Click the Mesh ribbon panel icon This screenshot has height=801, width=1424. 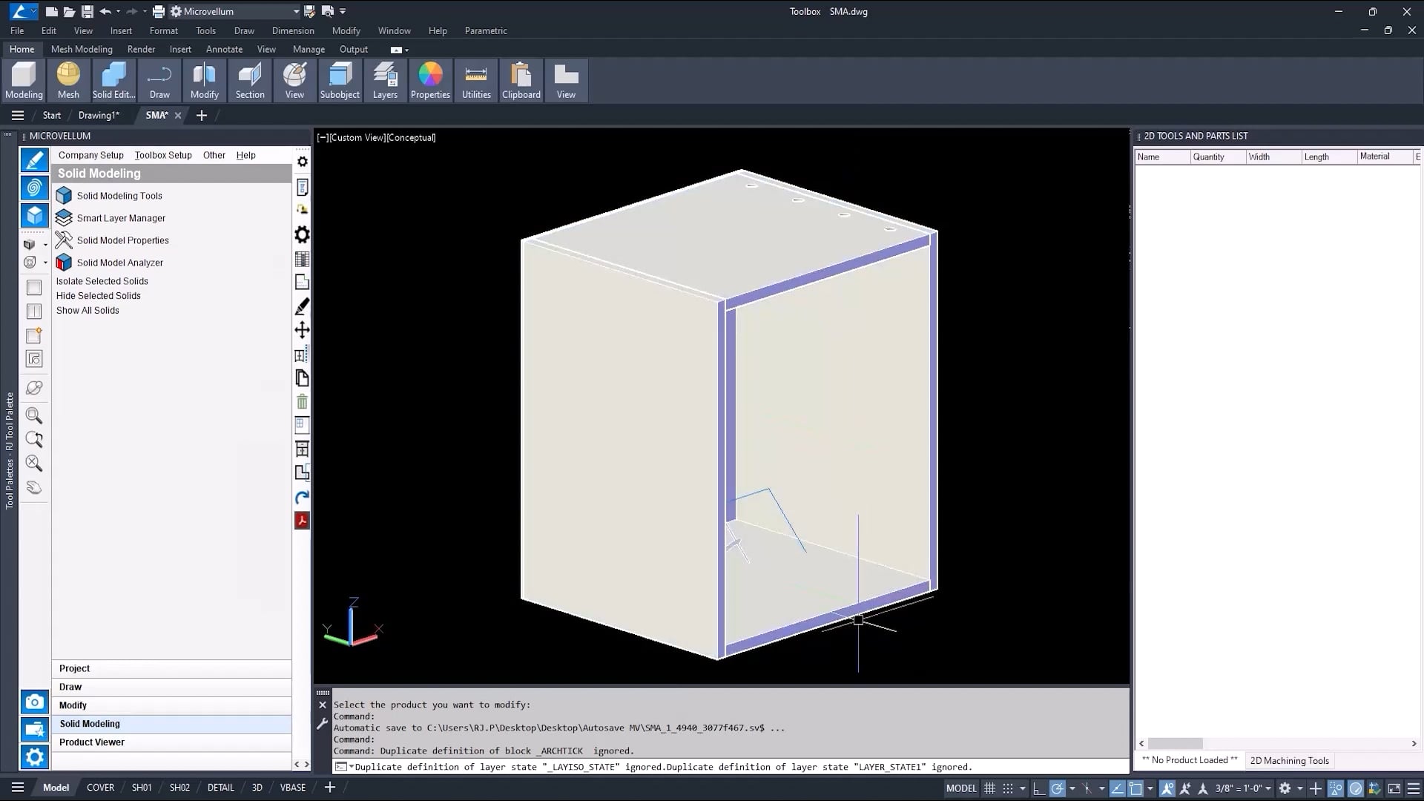click(x=68, y=80)
